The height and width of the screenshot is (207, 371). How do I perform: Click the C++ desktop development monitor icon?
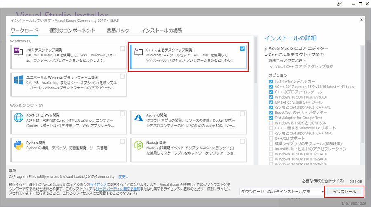[x=139, y=52]
